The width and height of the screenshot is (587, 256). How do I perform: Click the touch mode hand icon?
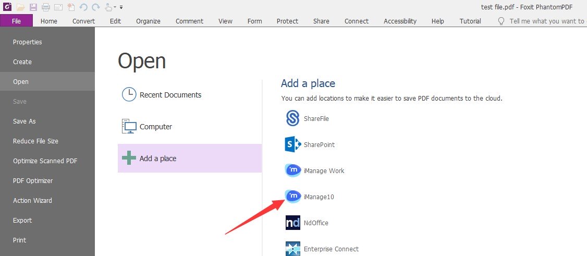click(108, 7)
